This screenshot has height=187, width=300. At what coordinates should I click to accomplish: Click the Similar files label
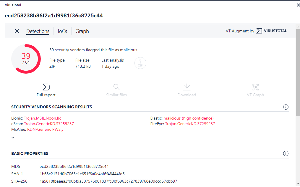[x=116, y=95]
